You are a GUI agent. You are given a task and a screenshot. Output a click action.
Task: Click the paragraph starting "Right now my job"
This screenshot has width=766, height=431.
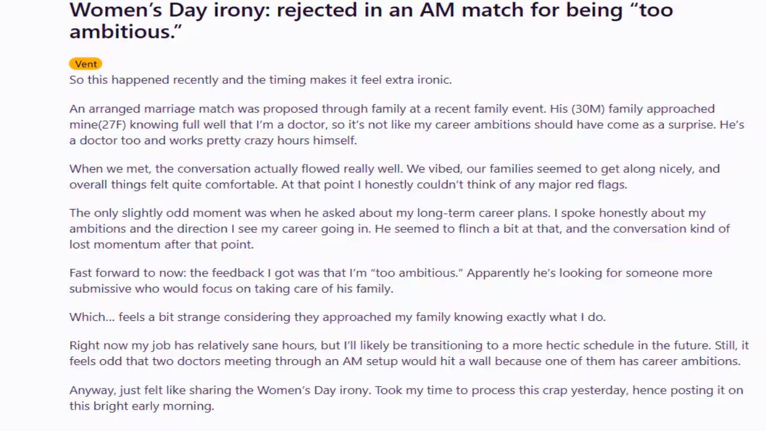click(409, 353)
